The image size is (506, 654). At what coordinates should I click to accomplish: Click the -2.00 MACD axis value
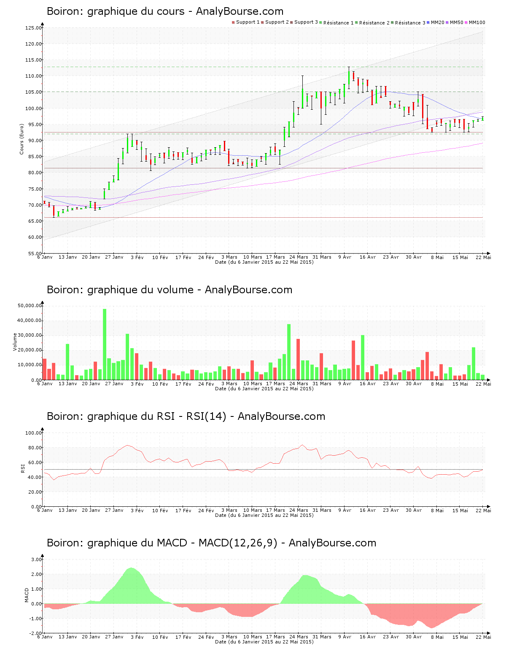[x=35, y=633]
